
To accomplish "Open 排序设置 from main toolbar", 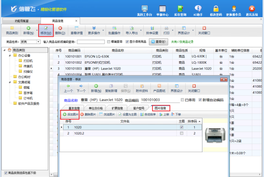I will pyautogui.click(x=152, y=30).
